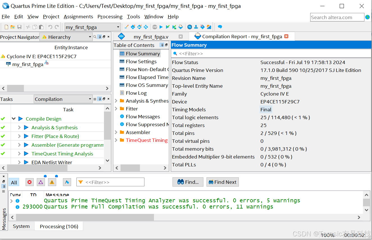Viewport: 372px width, 240px height.
Task: Expand the Analysis & Synthesis task
Action: [19, 128]
